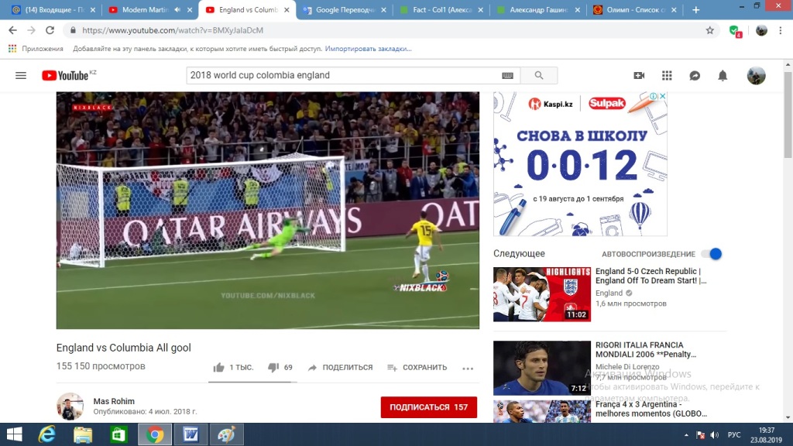
Task: Open the Mas Rohim channel name
Action: click(x=114, y=401)
